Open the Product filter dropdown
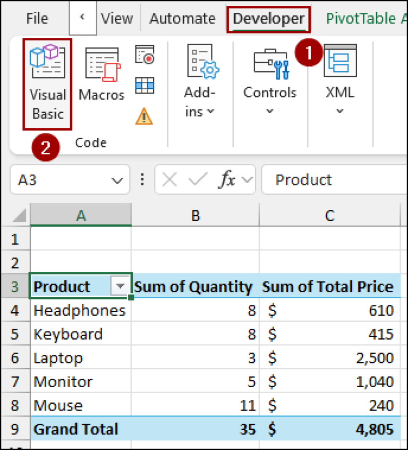Image resolution: width=408 pixels, height=450 pixels. click(x=121, y=287)
